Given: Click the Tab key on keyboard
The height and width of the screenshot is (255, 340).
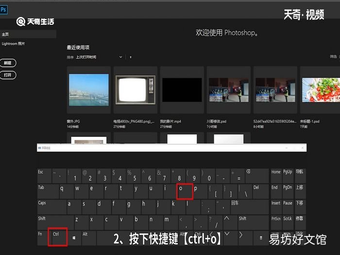Looking at the screenshot, I should [48, 191].
